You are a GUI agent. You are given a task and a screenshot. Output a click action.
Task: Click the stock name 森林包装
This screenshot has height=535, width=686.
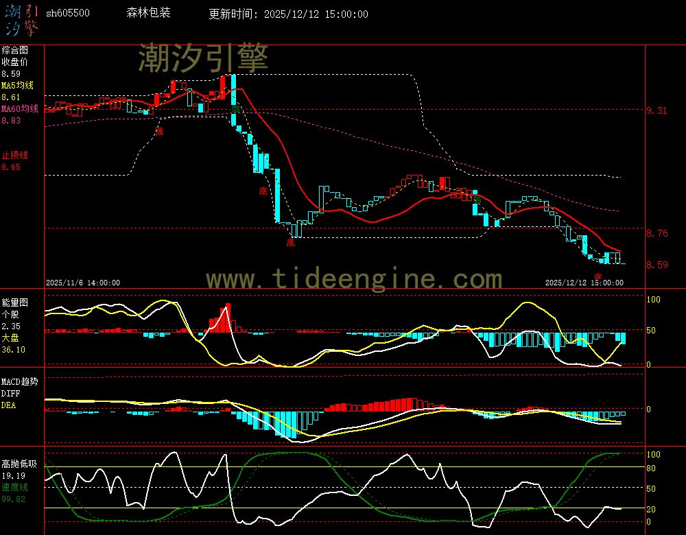coord(149,13)
